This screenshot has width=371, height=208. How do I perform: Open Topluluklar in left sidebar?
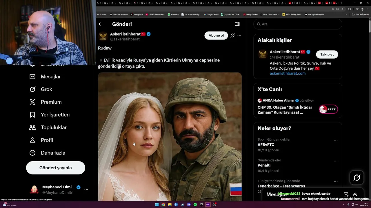pos(48,127)
